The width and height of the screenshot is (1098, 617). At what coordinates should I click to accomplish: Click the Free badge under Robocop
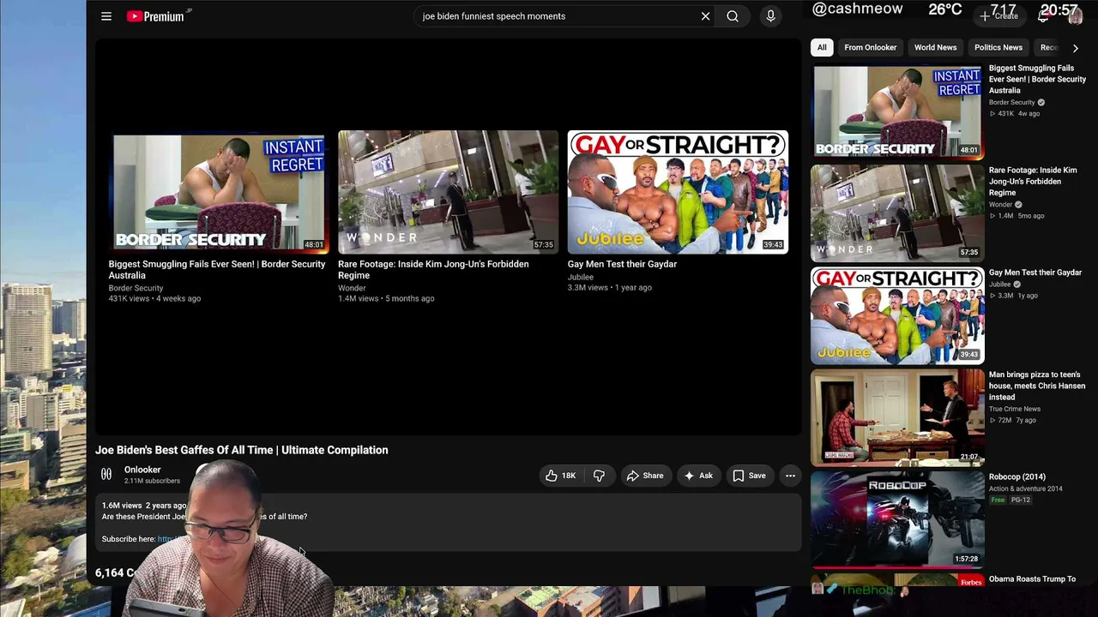[998, 500]
